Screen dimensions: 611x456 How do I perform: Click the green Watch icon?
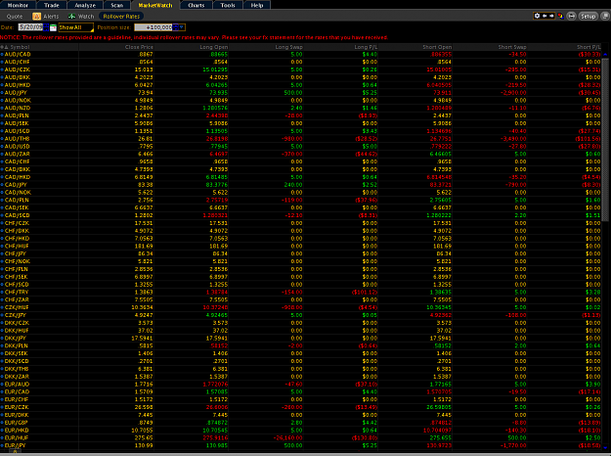tap(71, 17)
